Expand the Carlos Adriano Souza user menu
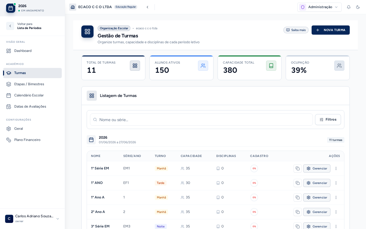 [58, 219]
